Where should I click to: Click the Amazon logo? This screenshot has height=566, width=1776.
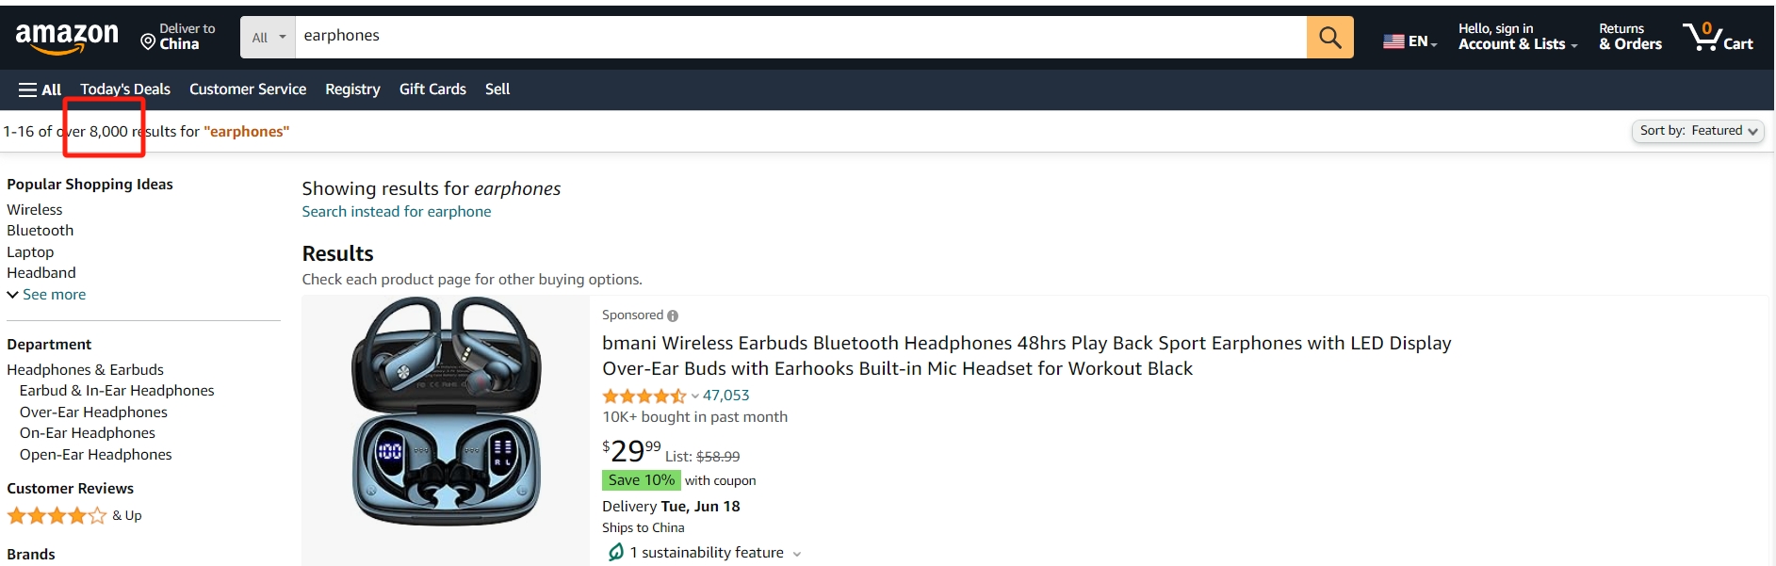(67, 38)
